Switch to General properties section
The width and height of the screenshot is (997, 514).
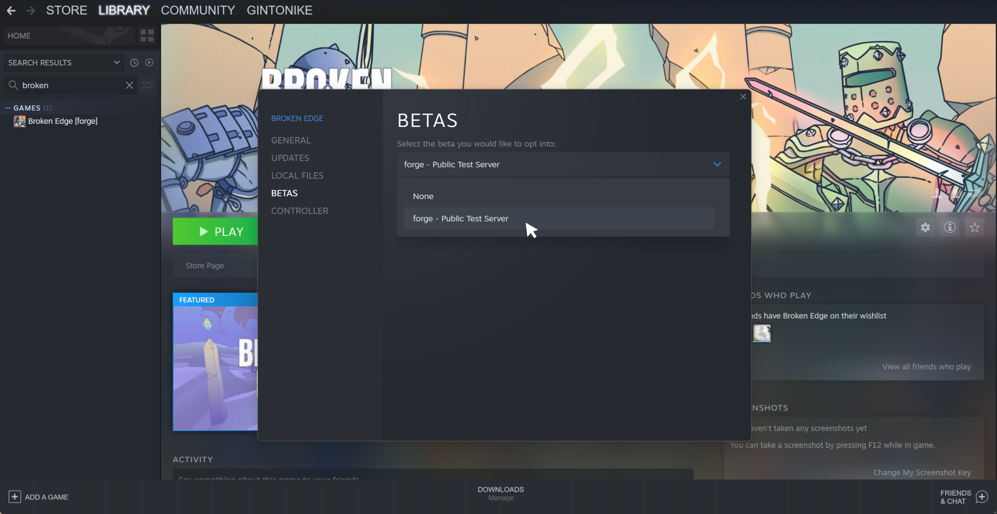(291, 140)
